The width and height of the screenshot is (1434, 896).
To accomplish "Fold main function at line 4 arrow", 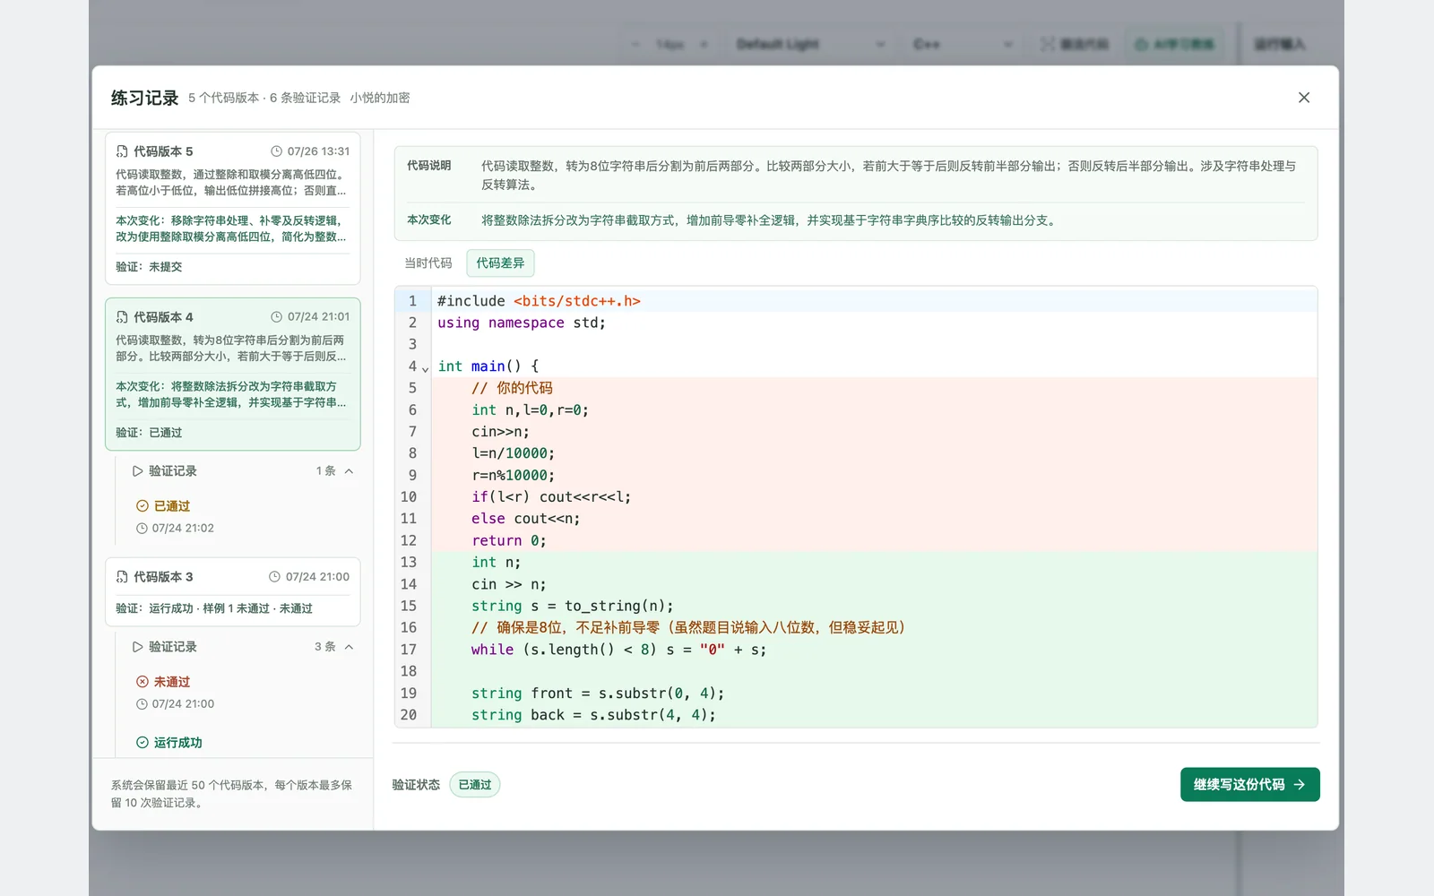I will [425, 367].
